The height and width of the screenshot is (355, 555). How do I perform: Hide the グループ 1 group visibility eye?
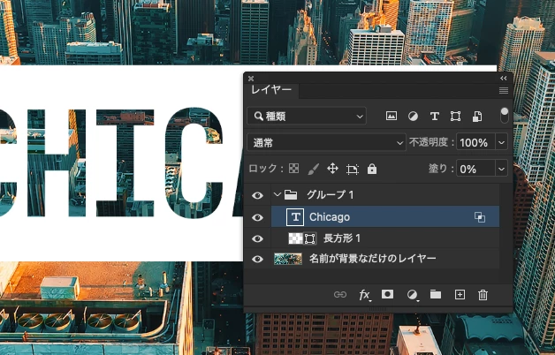tap(257, 195)
